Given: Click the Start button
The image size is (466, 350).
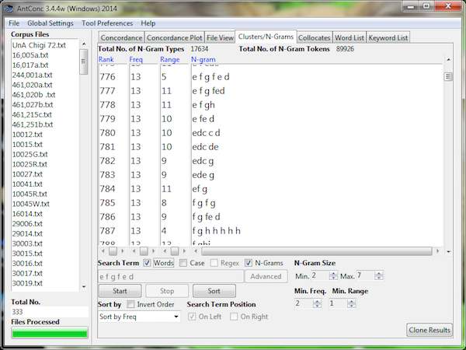Looking at the screenshot, I should 120,291.
